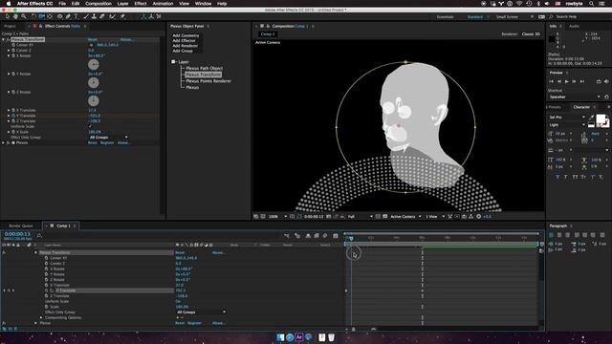Click the timeline current time display 0:00:00:13
This screenshot has width=612, height=344.
coord(17,234)
